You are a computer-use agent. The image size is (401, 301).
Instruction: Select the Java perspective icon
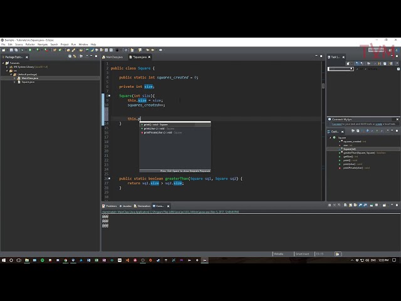point(397,50)
